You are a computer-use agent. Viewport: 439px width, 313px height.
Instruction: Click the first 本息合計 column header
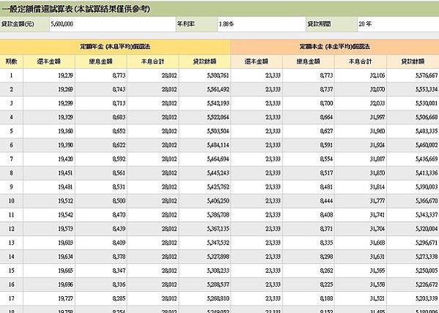153,62
